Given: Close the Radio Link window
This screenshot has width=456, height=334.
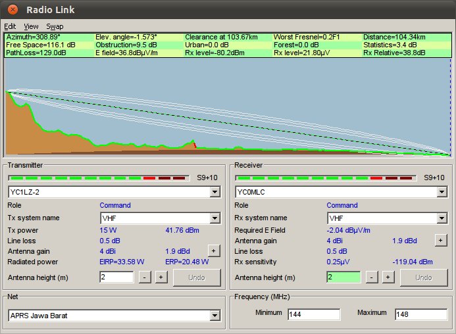Looking at the screenshot, I should [13, 10].
